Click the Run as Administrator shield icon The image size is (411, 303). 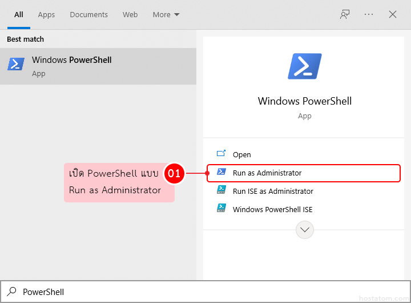(x=221, y=173)
